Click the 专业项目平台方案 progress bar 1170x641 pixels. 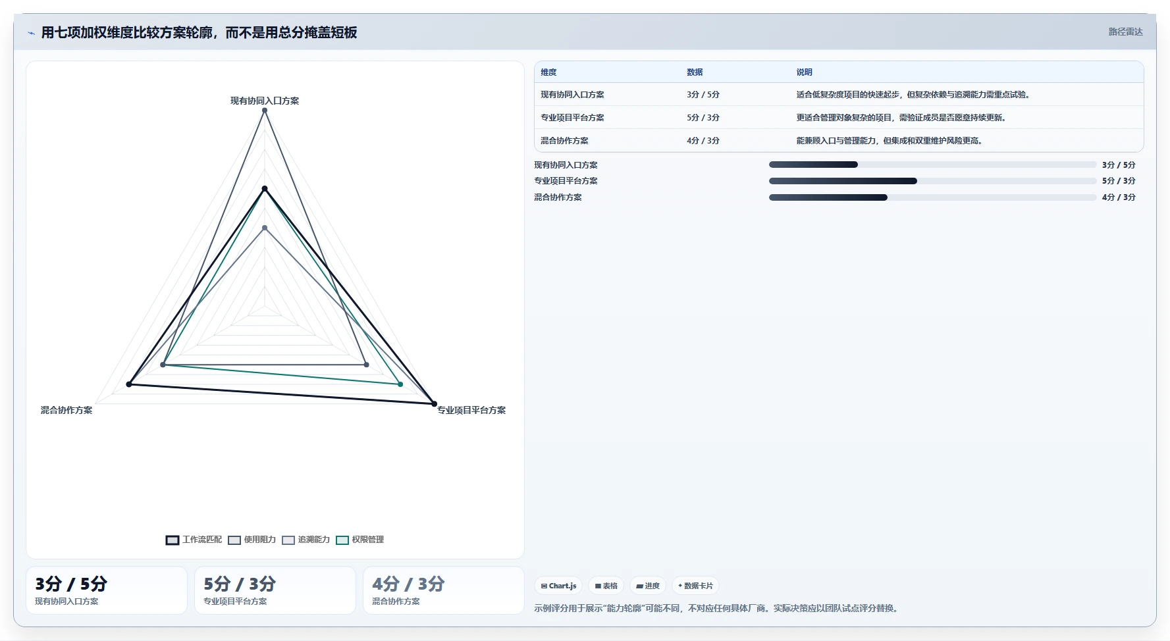pos(932,181)
